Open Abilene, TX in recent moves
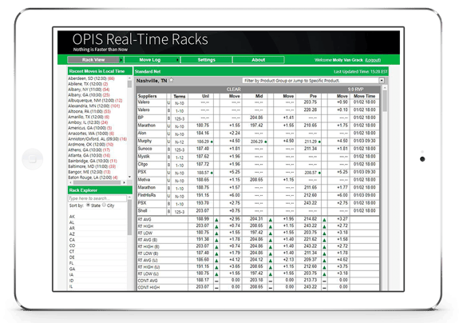The height and width of the screenshot is (323, 459). pyautogui.click(x=88, y=84)
